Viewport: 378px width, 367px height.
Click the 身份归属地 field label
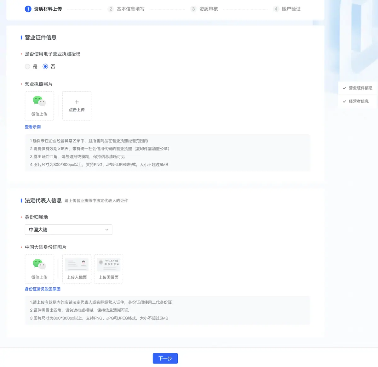click(x=36, y=217)
